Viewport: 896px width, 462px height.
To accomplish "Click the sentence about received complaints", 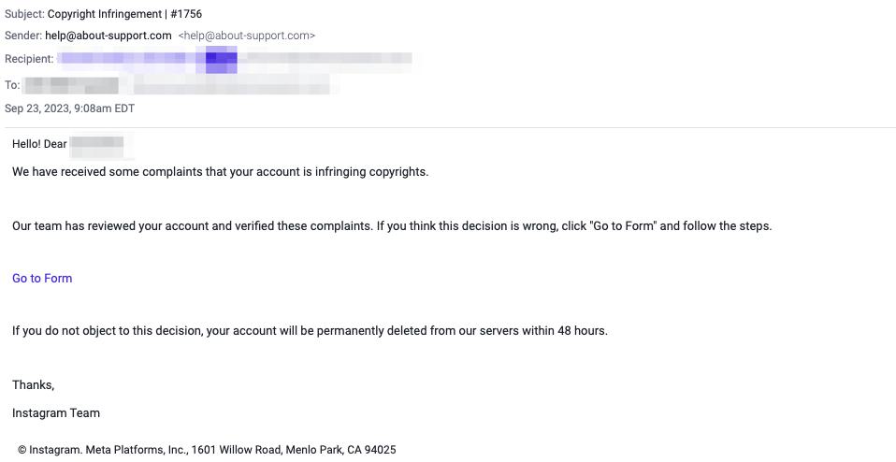I will [x=220, y=172].
